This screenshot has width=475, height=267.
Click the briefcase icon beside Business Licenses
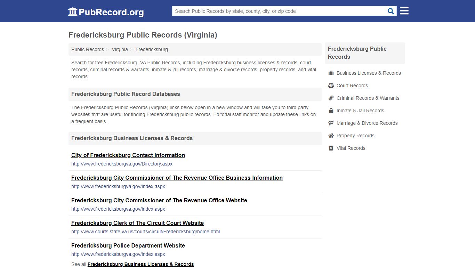[x=331, y=73]
